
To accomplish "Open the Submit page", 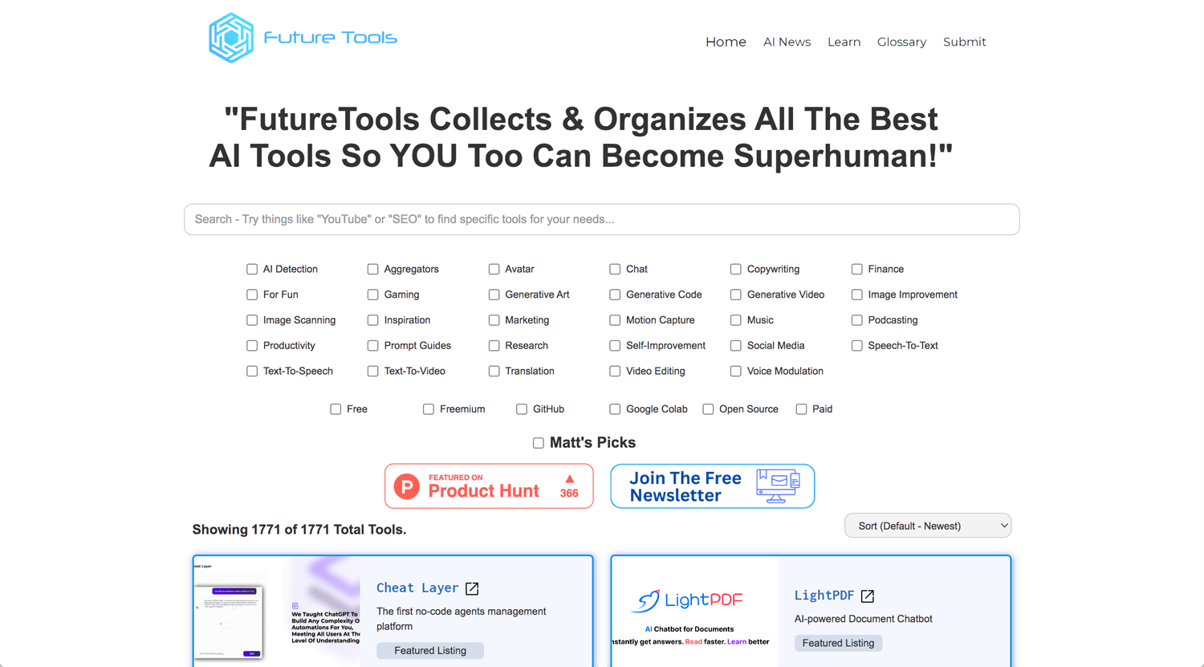I will click(x=964, y=42).
